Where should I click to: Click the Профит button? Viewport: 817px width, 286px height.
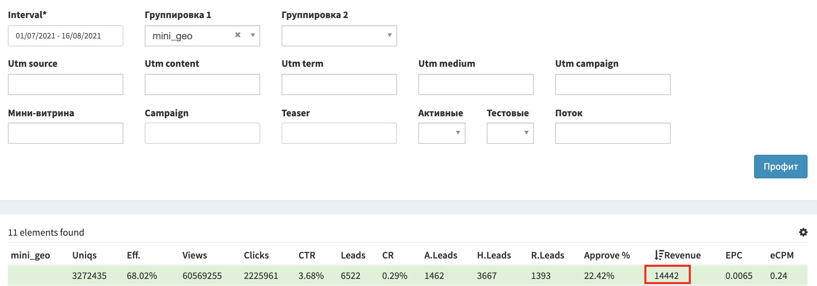[x=780, y=167]
